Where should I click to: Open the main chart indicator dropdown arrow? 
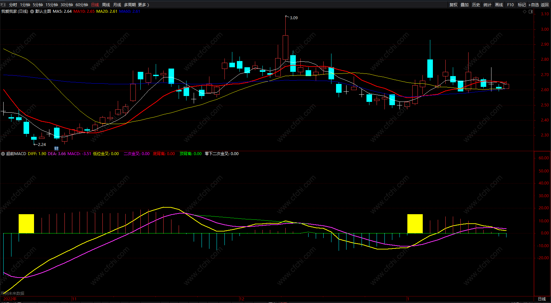click(x=32, y=11)
